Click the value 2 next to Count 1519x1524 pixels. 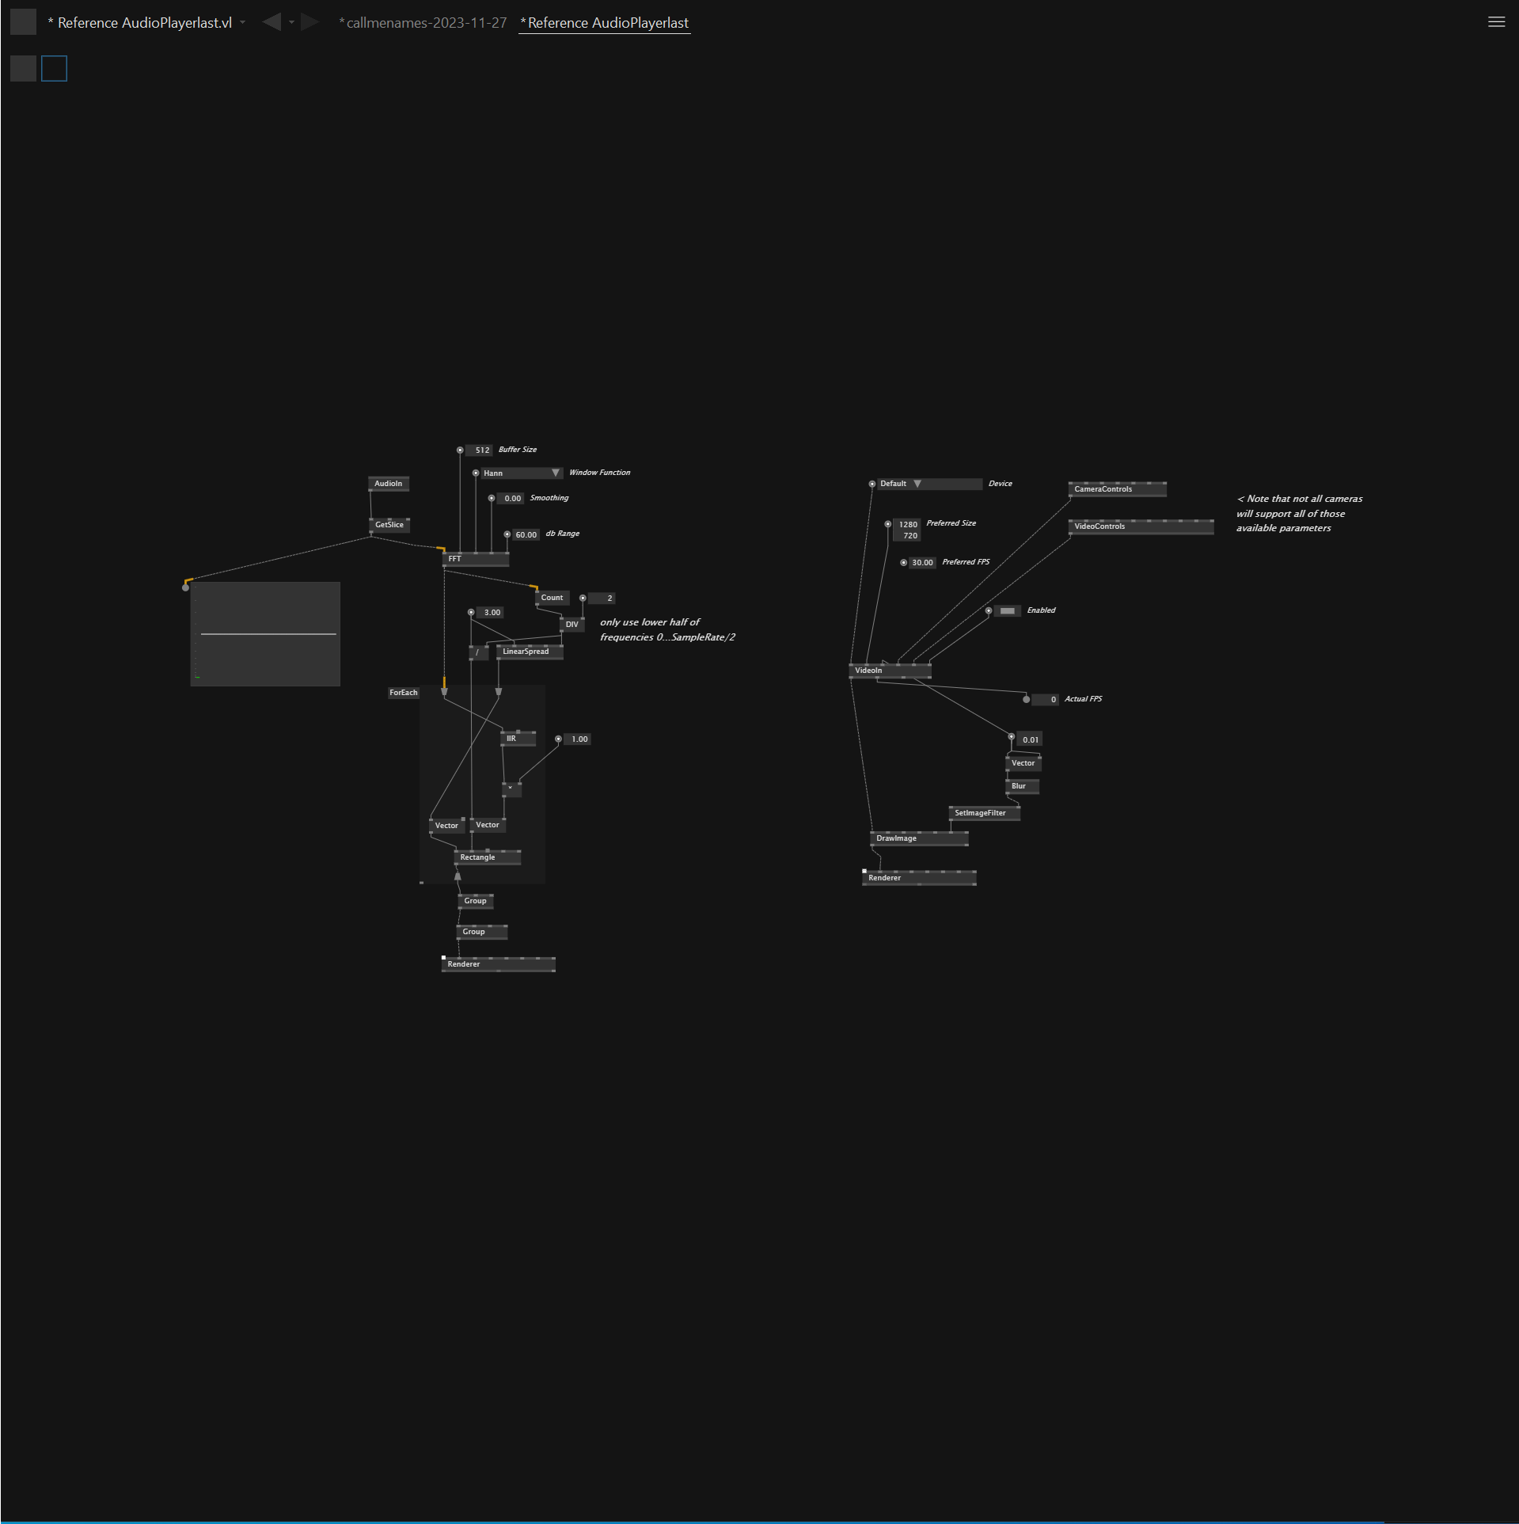pyautogui.click(x=602, y=599)
